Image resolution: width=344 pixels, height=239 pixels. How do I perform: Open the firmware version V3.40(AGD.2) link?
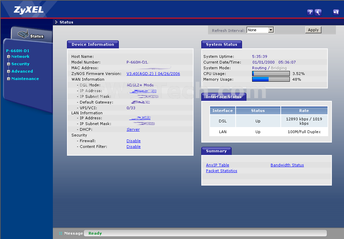pyautogui.click(x=153, y=74)
